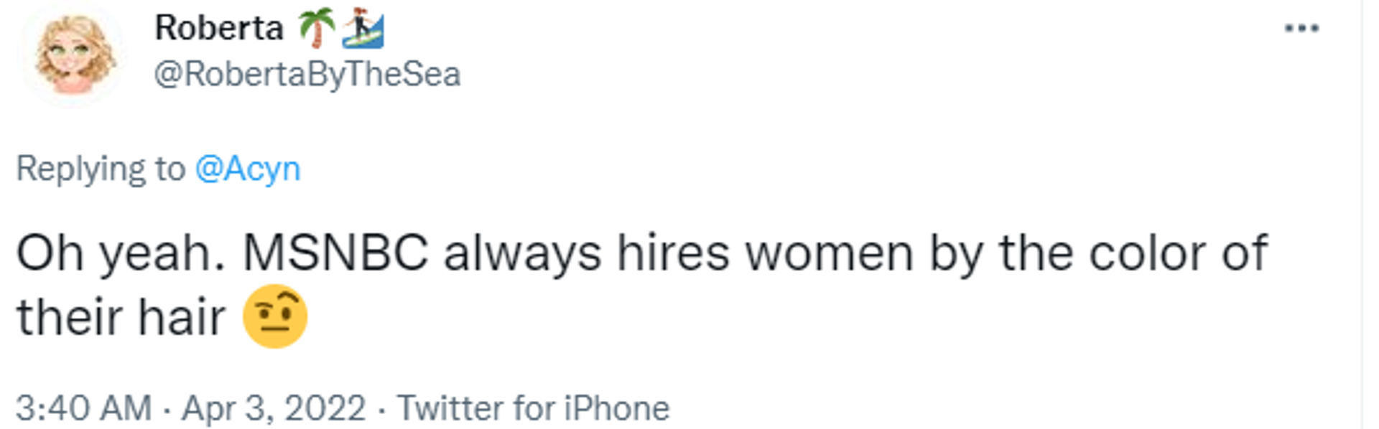Click the word MSNBC in the tweet

point(335,253)
